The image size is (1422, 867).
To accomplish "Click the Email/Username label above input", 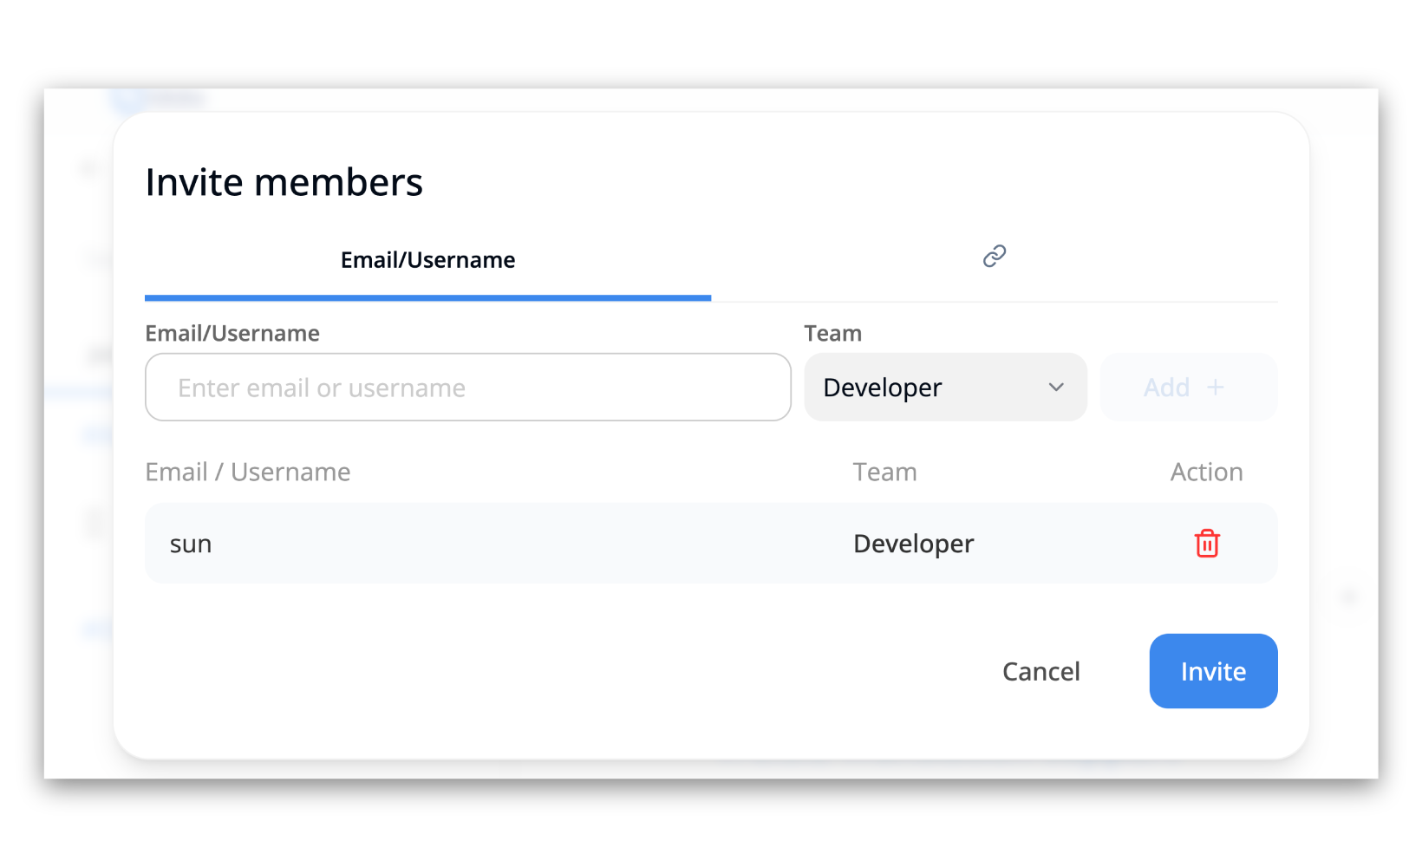I will 232,333.
